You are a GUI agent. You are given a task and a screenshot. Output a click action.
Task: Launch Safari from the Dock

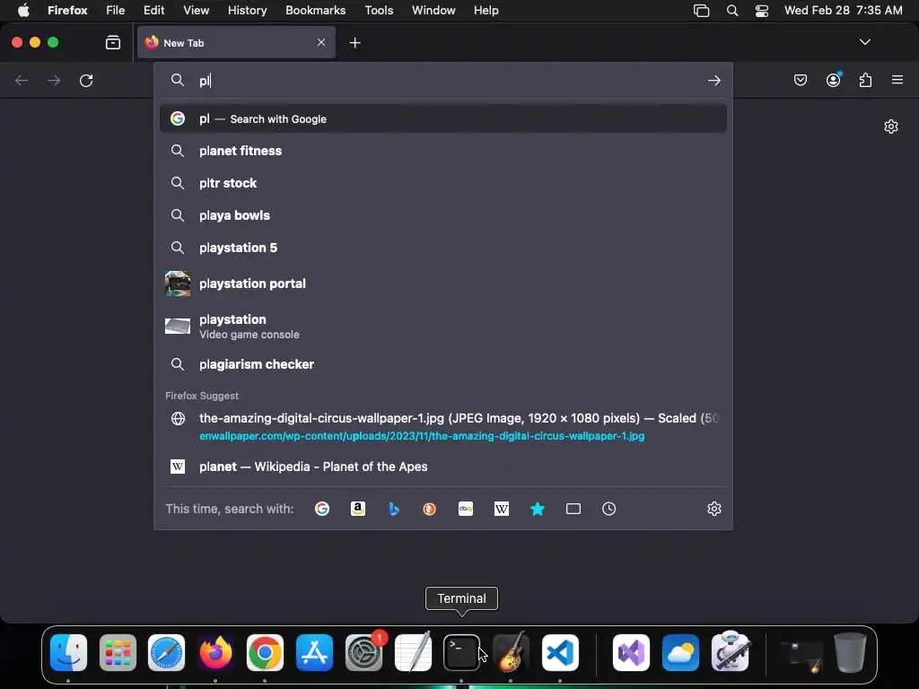click(166, 652)
